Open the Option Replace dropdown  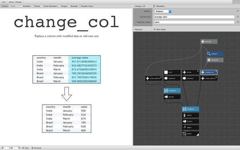coord(163,11)
